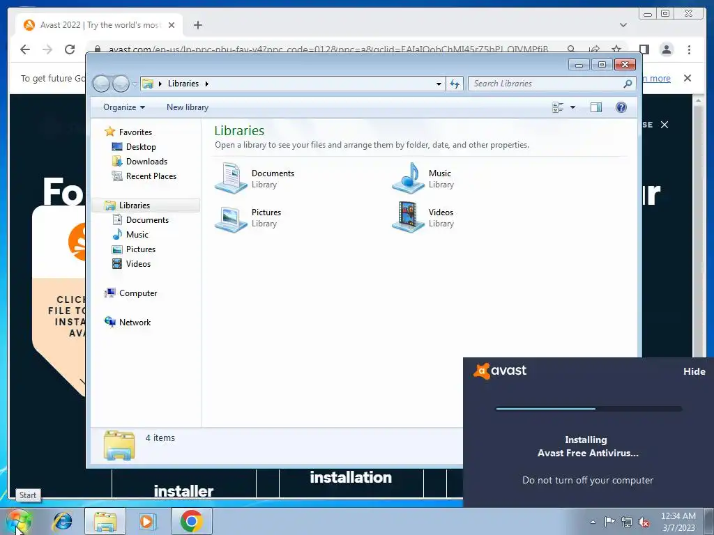714x535 pixels.
Task: Click the Explorer back arrow button
Action: click(102, 84)
